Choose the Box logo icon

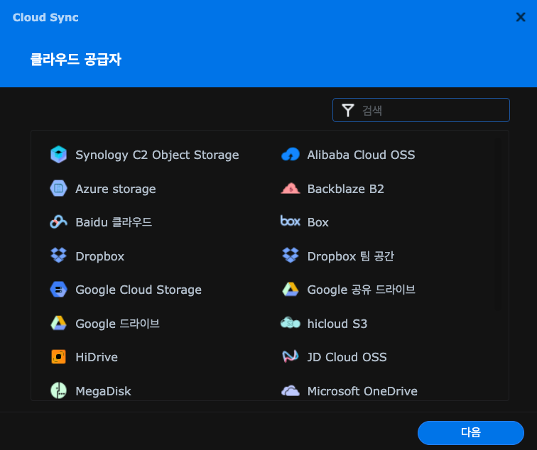[x=290, y=221]
